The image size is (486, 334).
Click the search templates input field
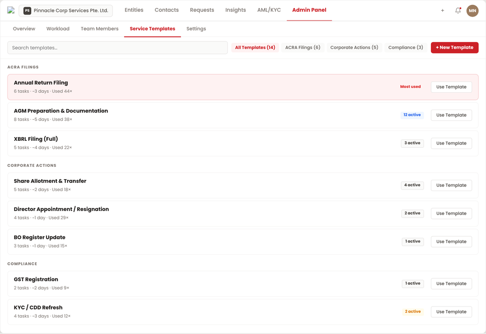click(117, 47)
